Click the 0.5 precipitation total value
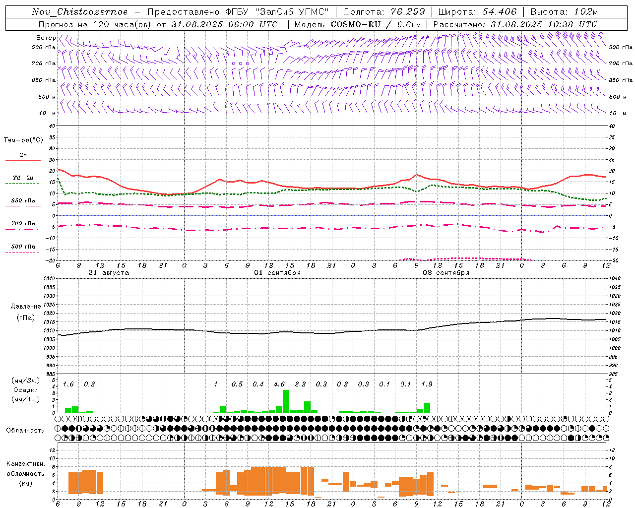Image resolution: width=635 pixels, height=508 pixels. point(237,384)
